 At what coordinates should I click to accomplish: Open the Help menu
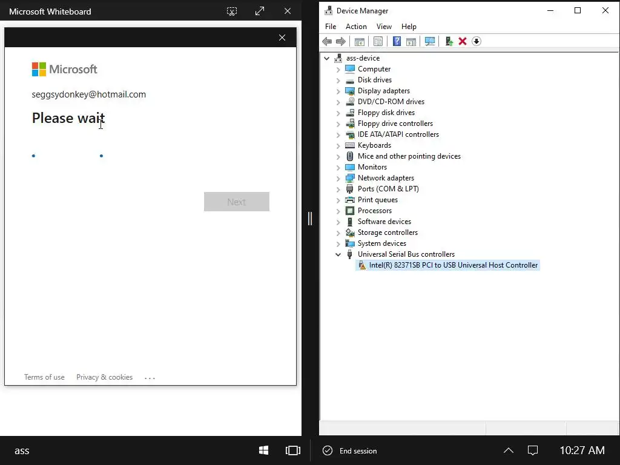(x=409, y=27)
